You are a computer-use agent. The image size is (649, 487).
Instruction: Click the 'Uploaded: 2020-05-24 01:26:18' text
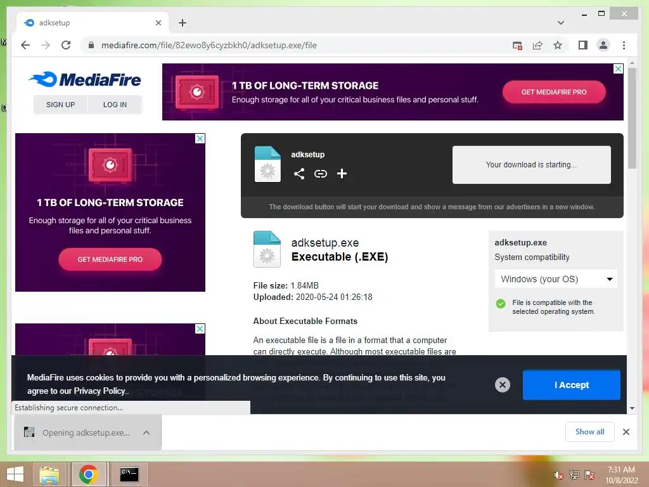tap(313, 297)
